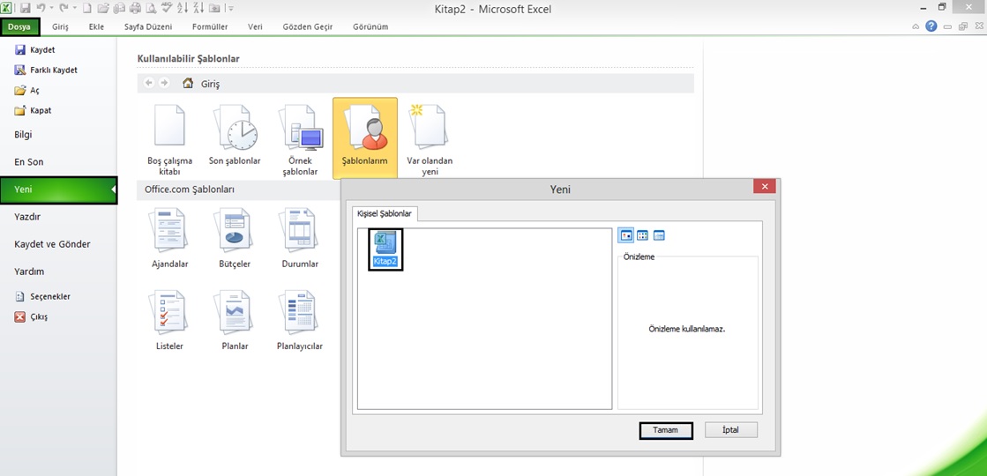This screenshot has width=987, height=476.
Task: Open the Ajandalar template category
Action: (170, 239)
